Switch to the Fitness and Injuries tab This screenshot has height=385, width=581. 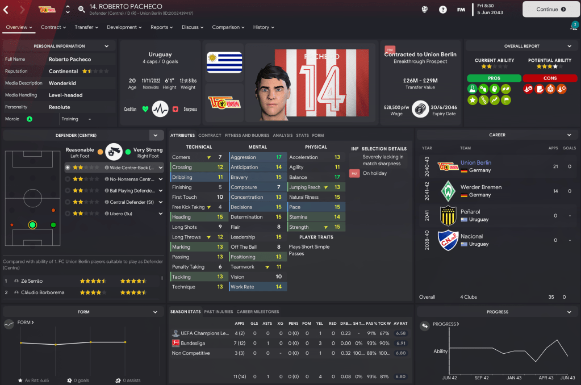pos(247,135)
